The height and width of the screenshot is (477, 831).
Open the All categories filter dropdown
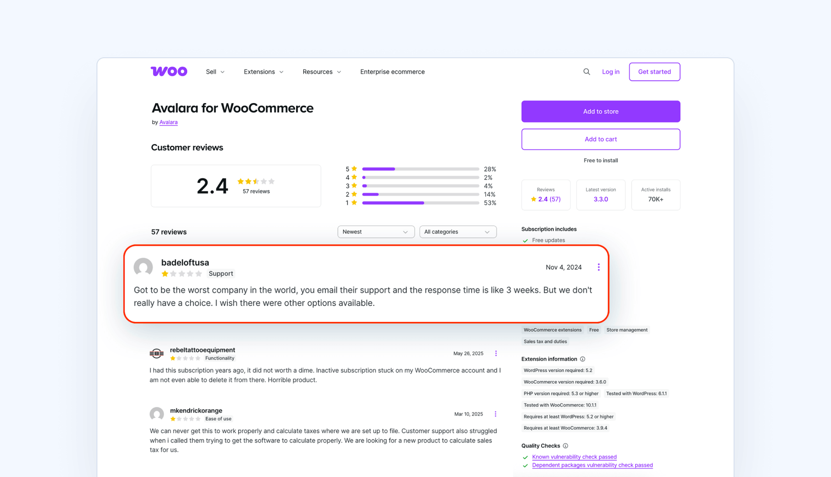(458, 231)
